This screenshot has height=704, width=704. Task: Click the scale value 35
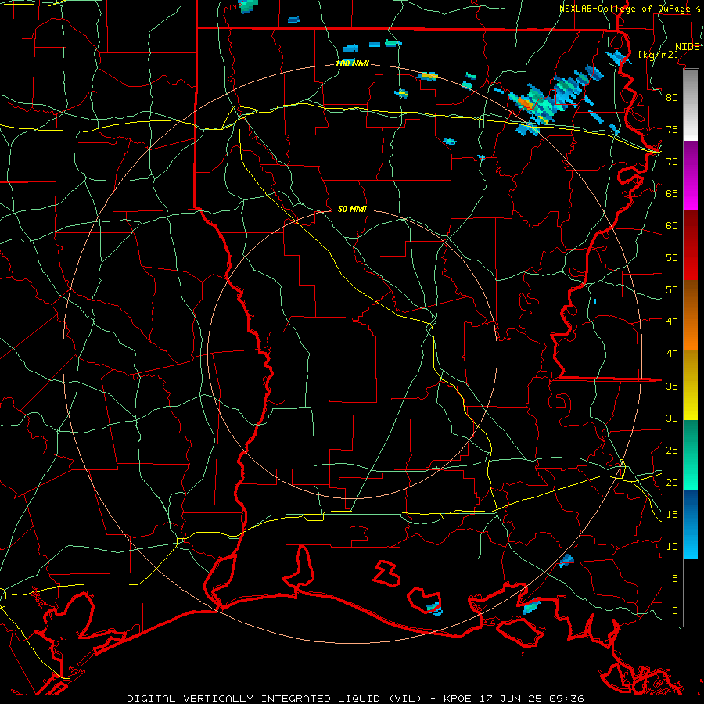(672, 386)
